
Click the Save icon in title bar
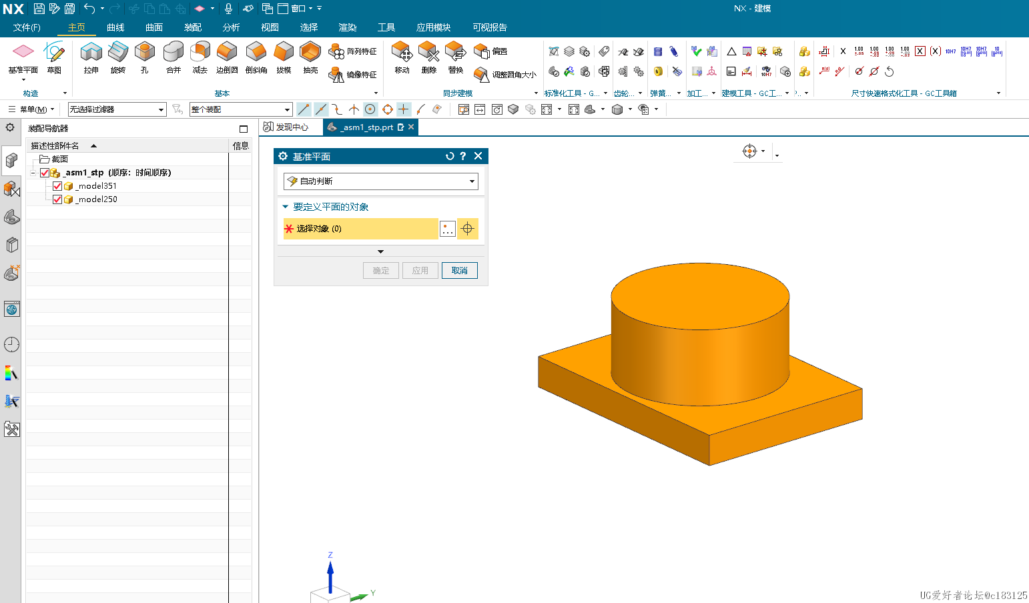(x=39, y=9)
